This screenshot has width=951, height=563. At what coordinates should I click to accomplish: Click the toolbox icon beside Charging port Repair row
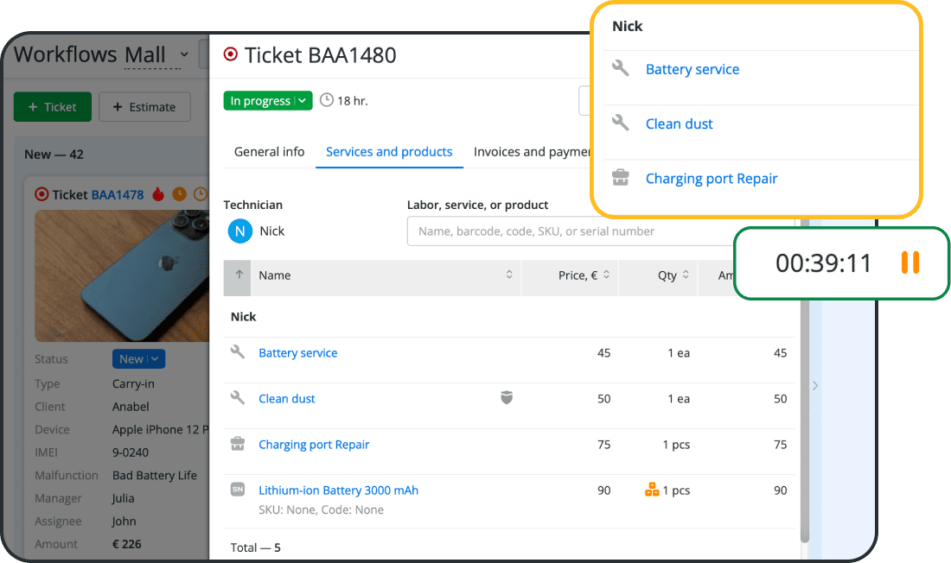pyautogui.click(x=238, y=444)
